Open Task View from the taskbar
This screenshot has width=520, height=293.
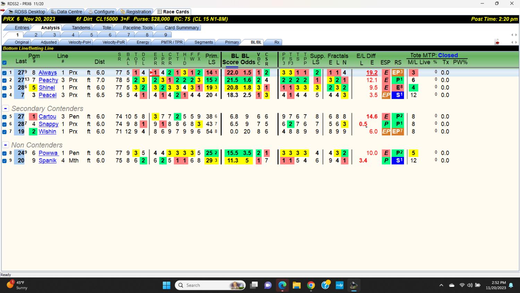coord(254,285)
